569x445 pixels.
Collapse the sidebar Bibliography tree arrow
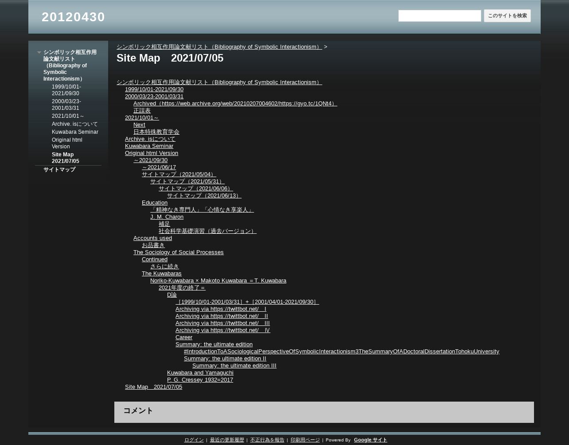click(x=39, y=53)
